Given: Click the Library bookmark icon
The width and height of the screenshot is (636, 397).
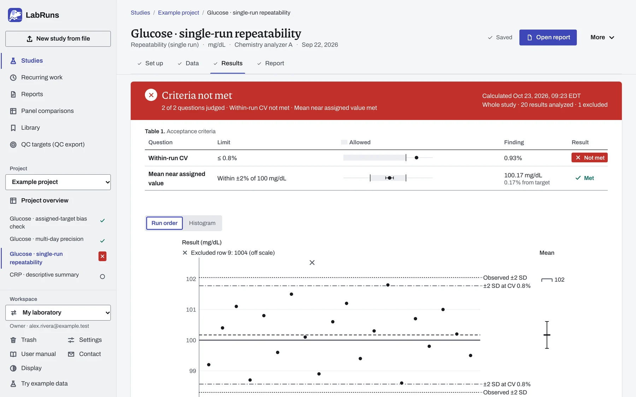Looking at the screenshot, I should coord(13,128).
